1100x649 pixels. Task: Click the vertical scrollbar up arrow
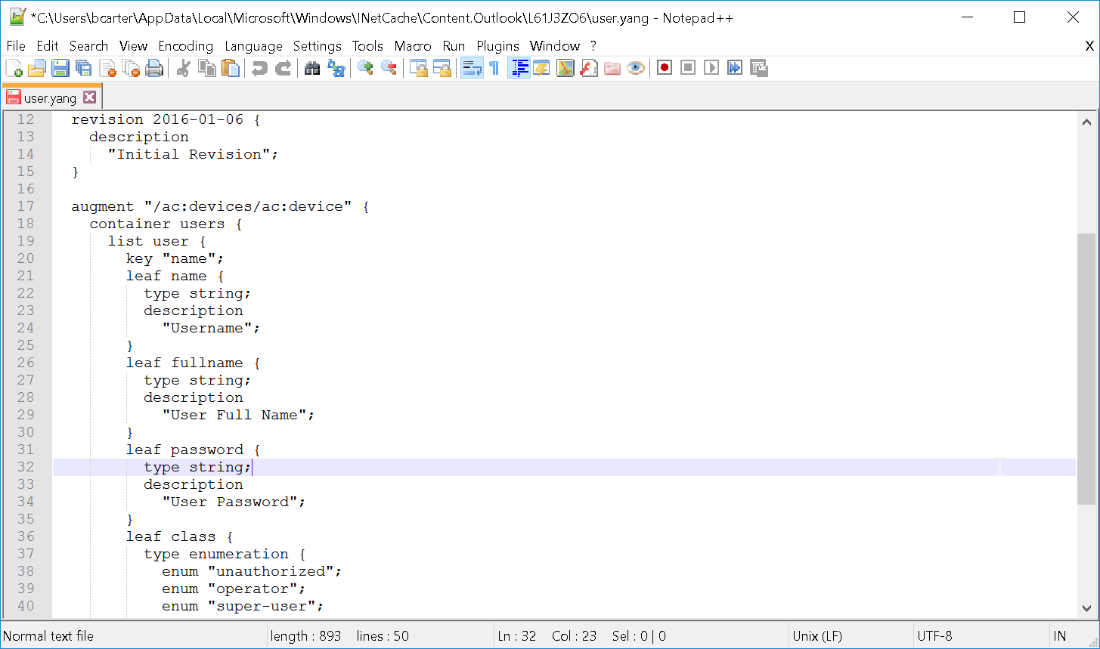pyautogui.click(x=1086, y=122)
